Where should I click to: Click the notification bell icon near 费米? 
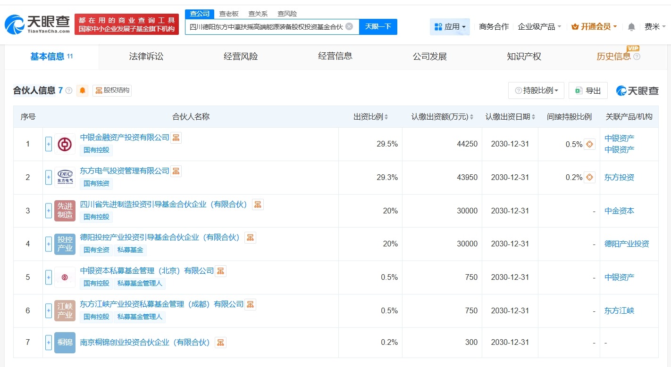click(631, 27)
